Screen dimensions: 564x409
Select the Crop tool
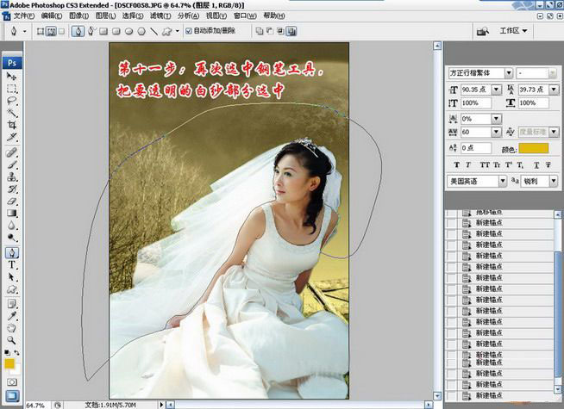click(x=12, y=124)
